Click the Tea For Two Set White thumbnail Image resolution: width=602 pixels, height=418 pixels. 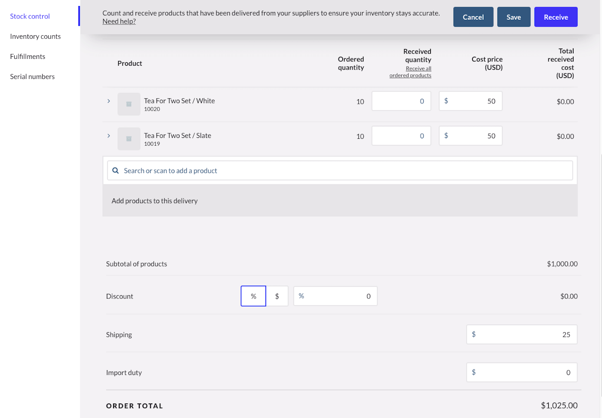tap(129, 104)
